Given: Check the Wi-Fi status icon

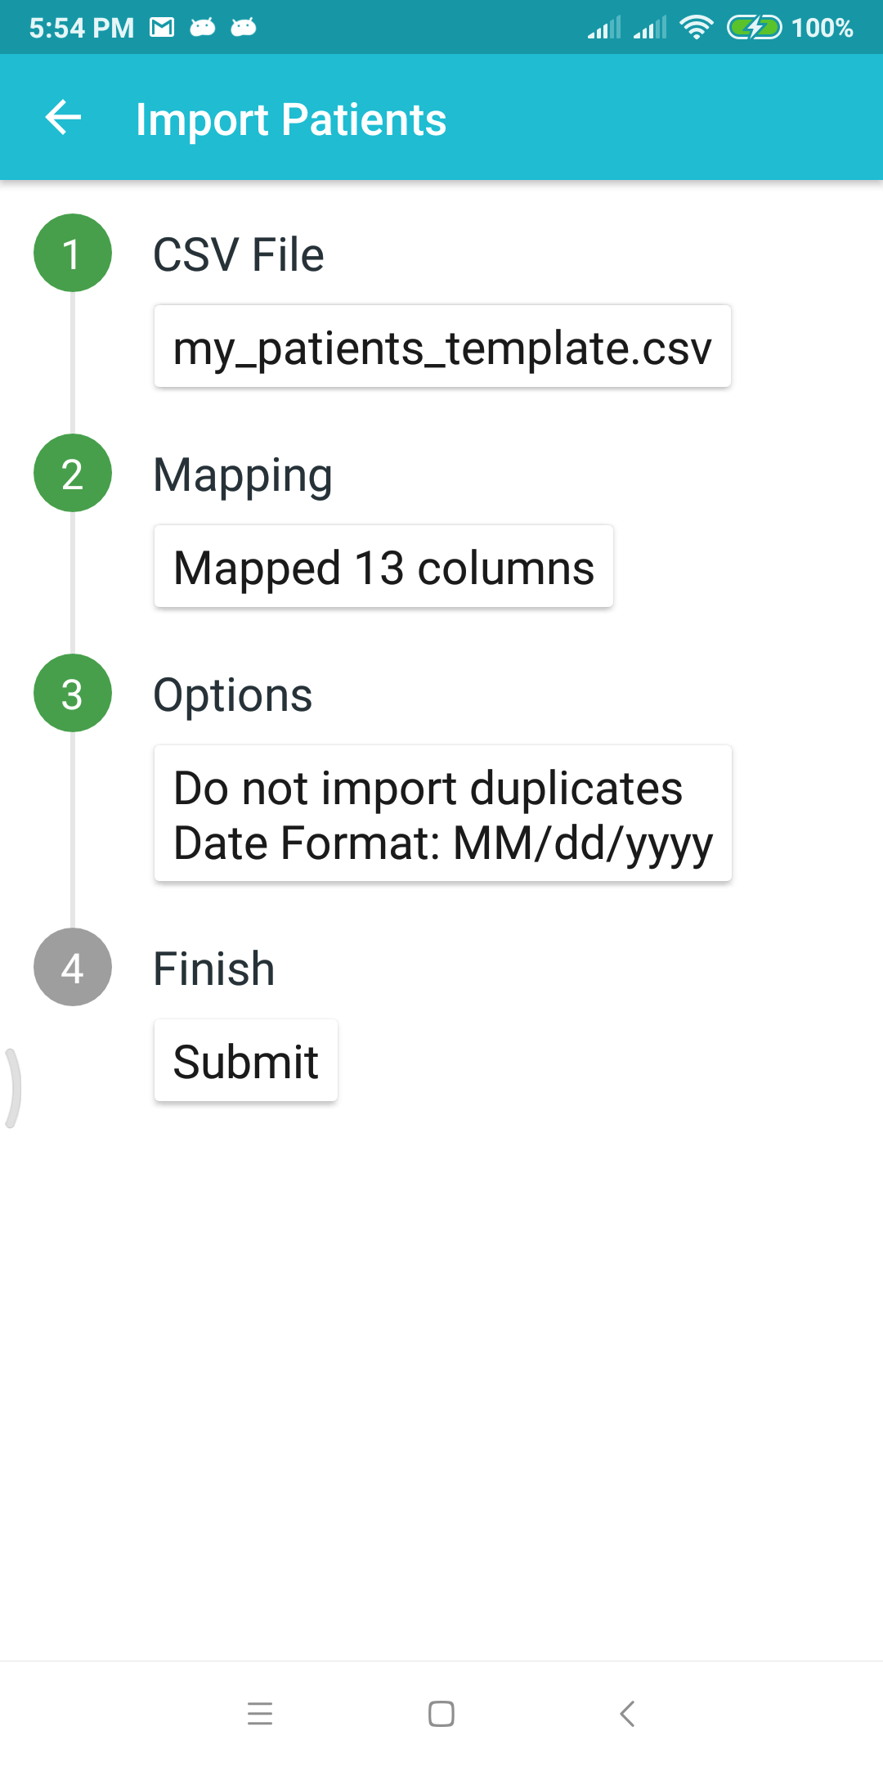Looking at the screenshot, I should [697, 28].
